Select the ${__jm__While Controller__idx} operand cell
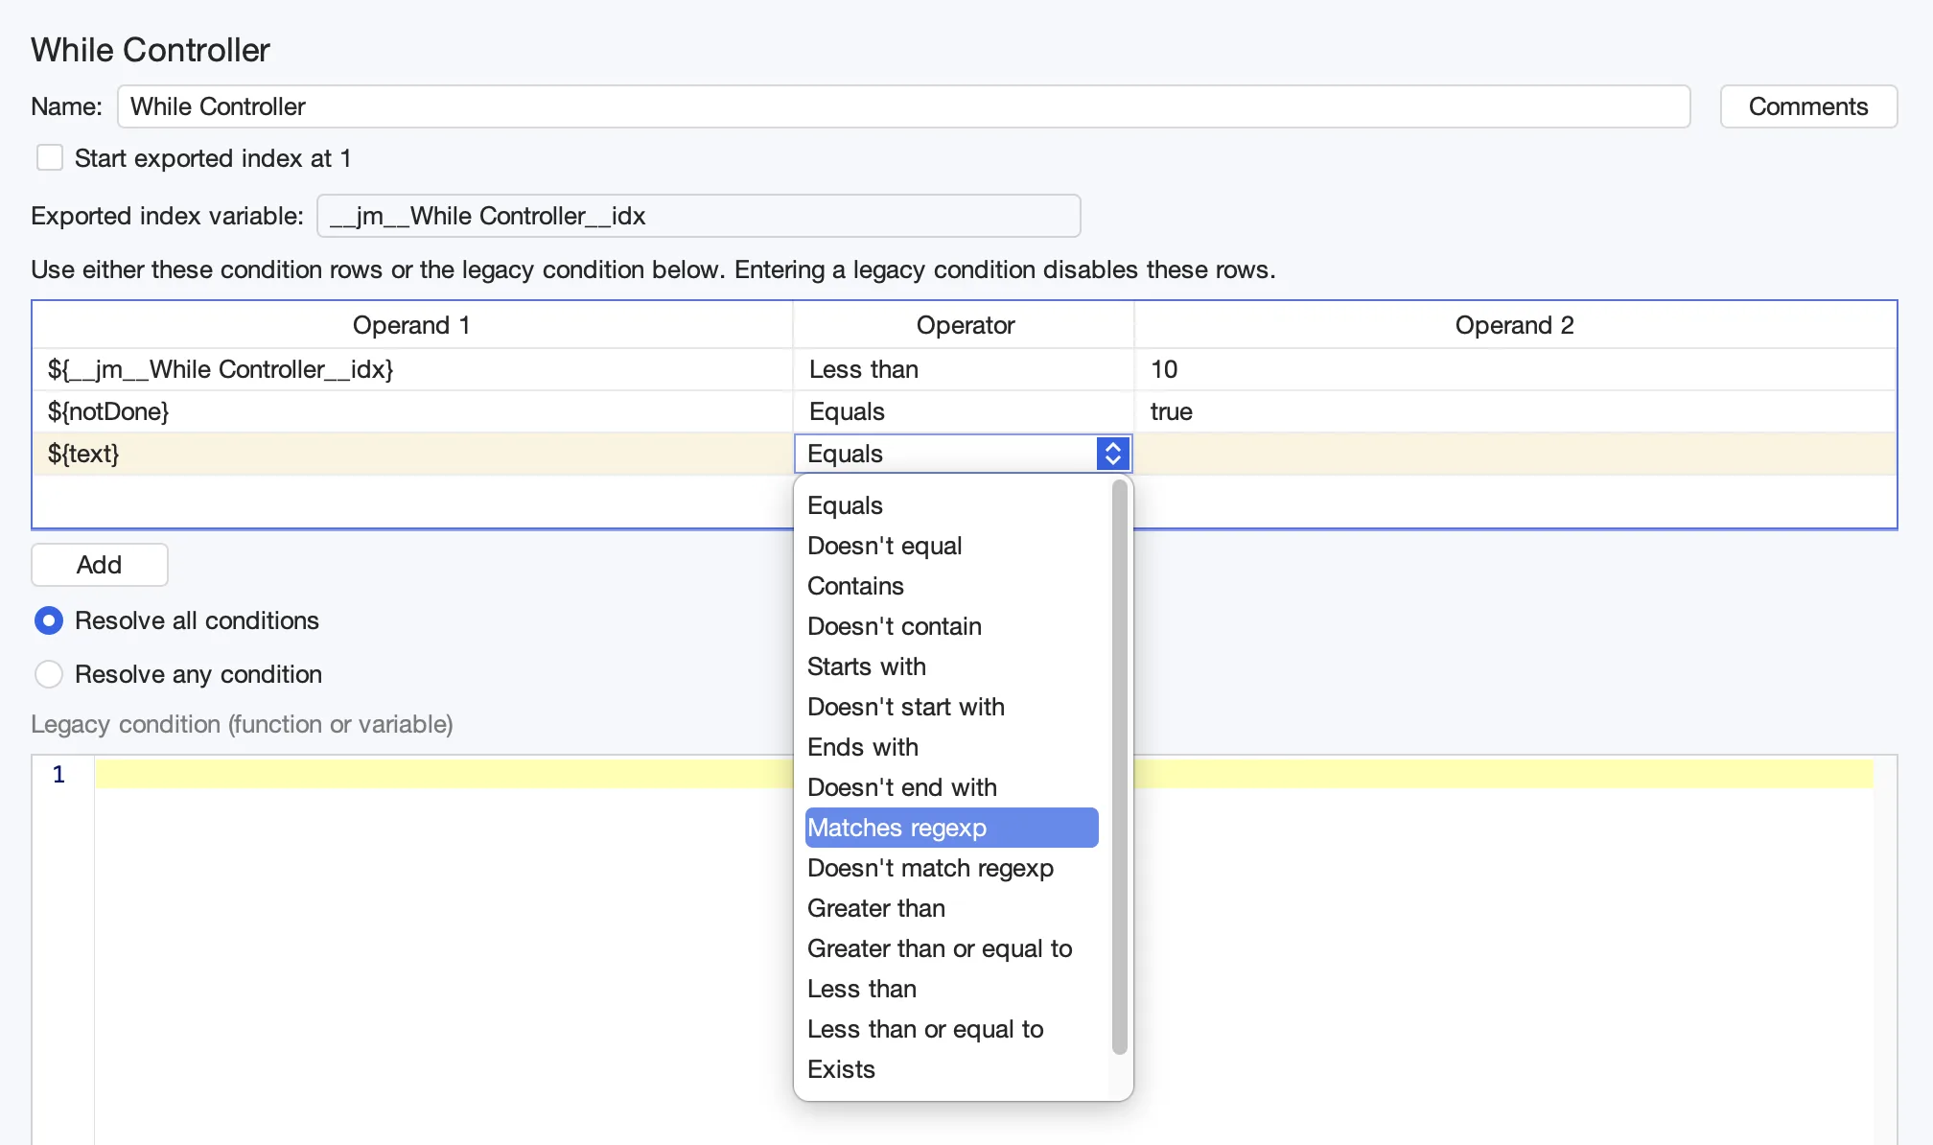Image resolution: width=1933 pixels, height=1145 pixels. (412, 369)
